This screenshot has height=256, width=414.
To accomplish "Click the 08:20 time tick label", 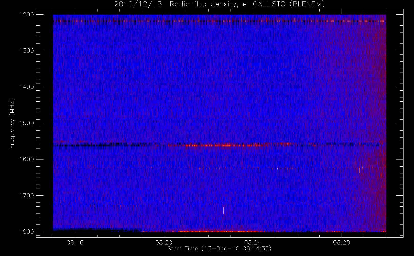I will [164, 242].
